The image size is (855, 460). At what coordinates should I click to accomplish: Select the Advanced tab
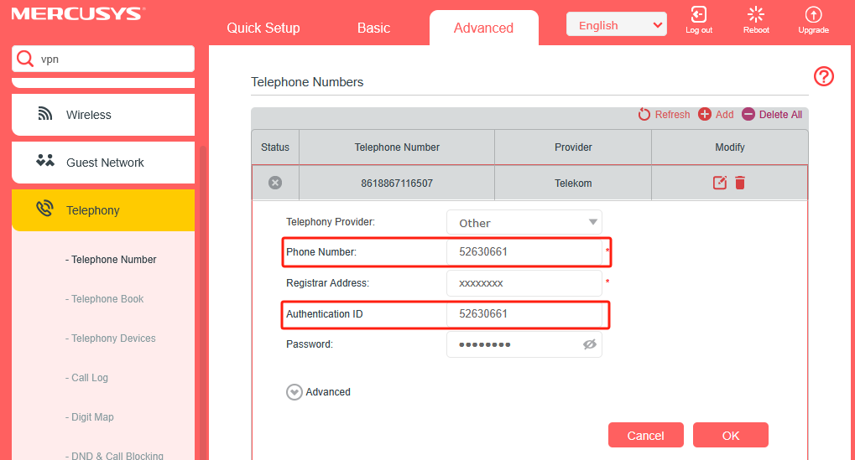483,28
